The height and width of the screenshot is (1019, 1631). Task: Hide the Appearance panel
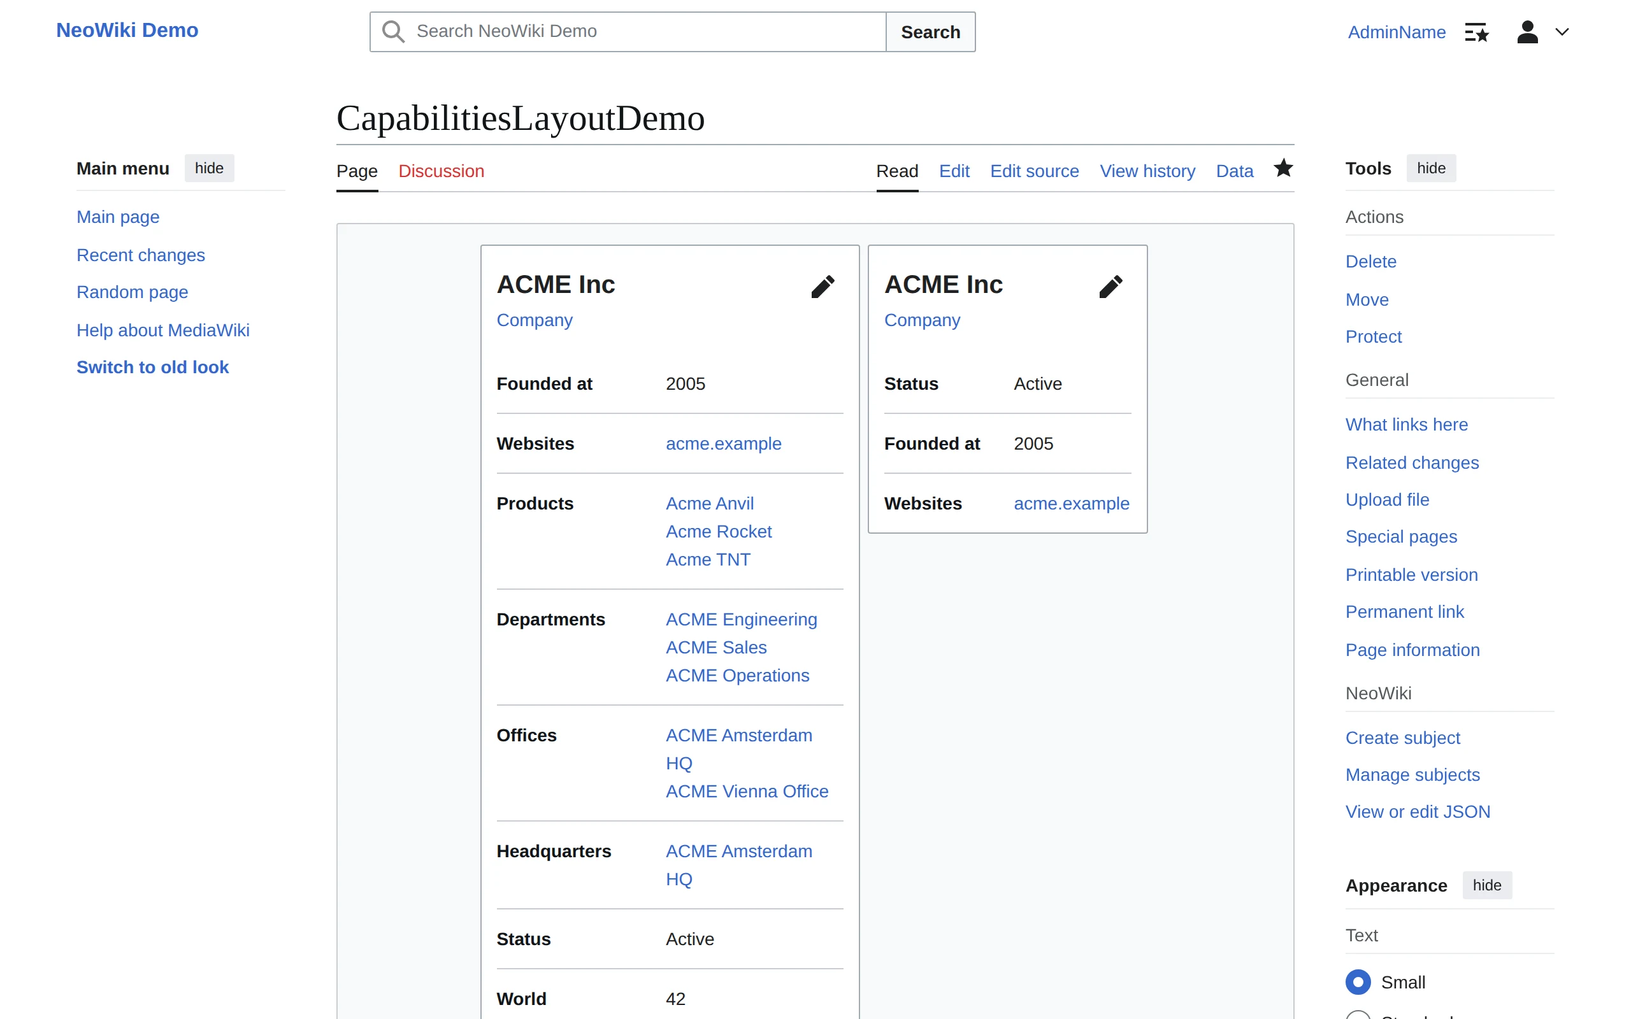tap(1487, 885)
